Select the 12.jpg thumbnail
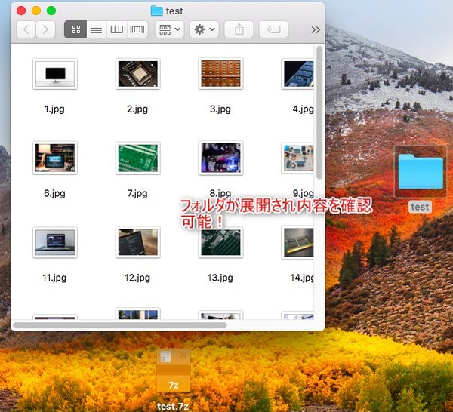The width and height of the screenshot is (453, 412). click(x=138, y=242)
